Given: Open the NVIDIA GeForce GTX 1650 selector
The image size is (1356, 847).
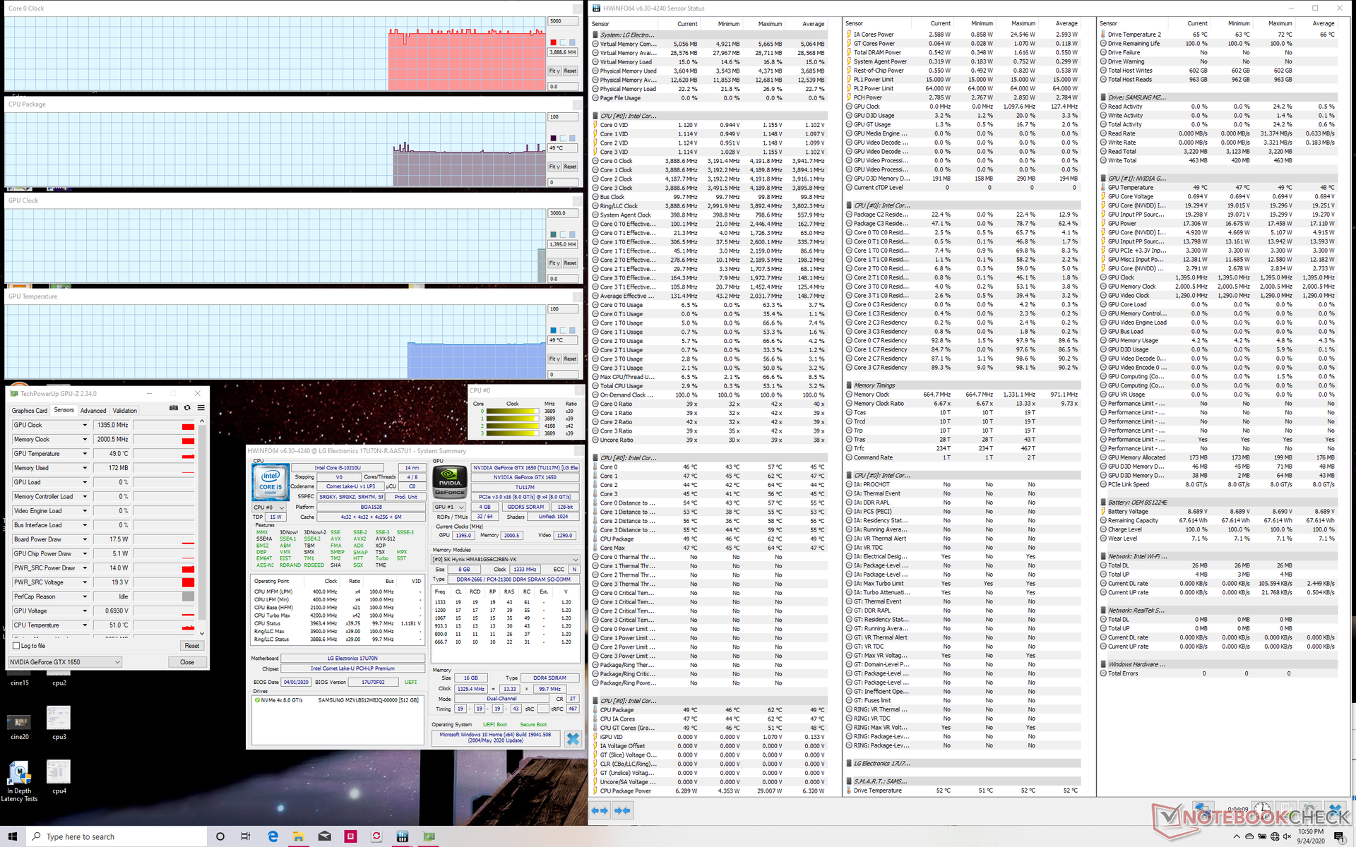Looking at the screenshot, I should [64, 662].
